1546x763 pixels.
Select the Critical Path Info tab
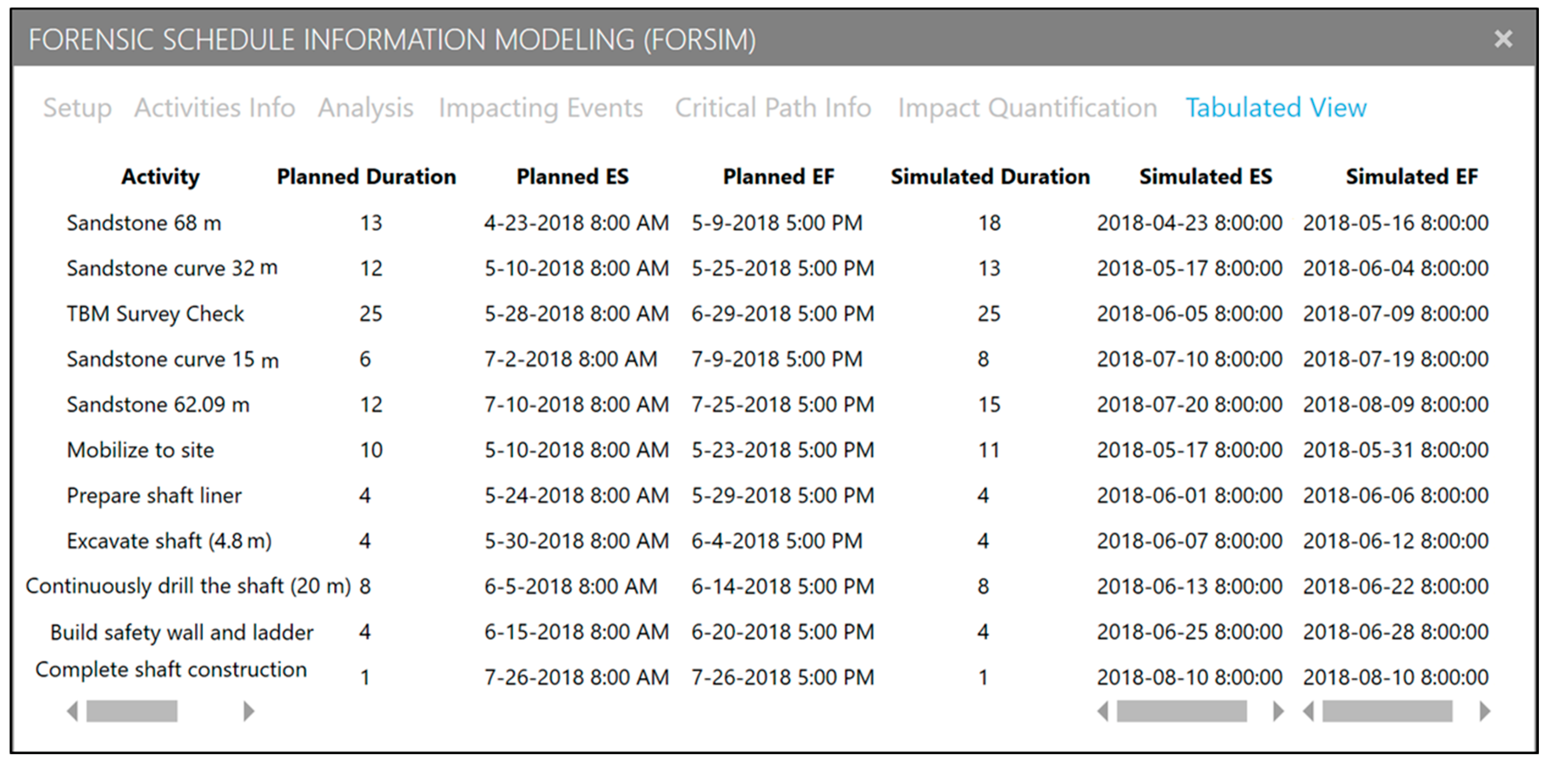pyautogui.click(x=772, y=108)
